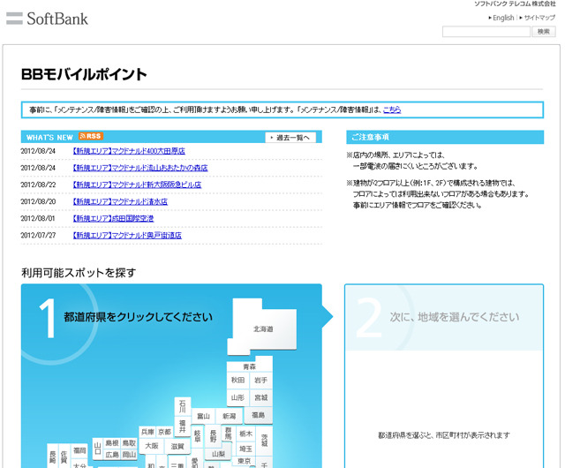Open the RSS feed icon
Viewport: 565px width, 468px height.
(91, 136)
